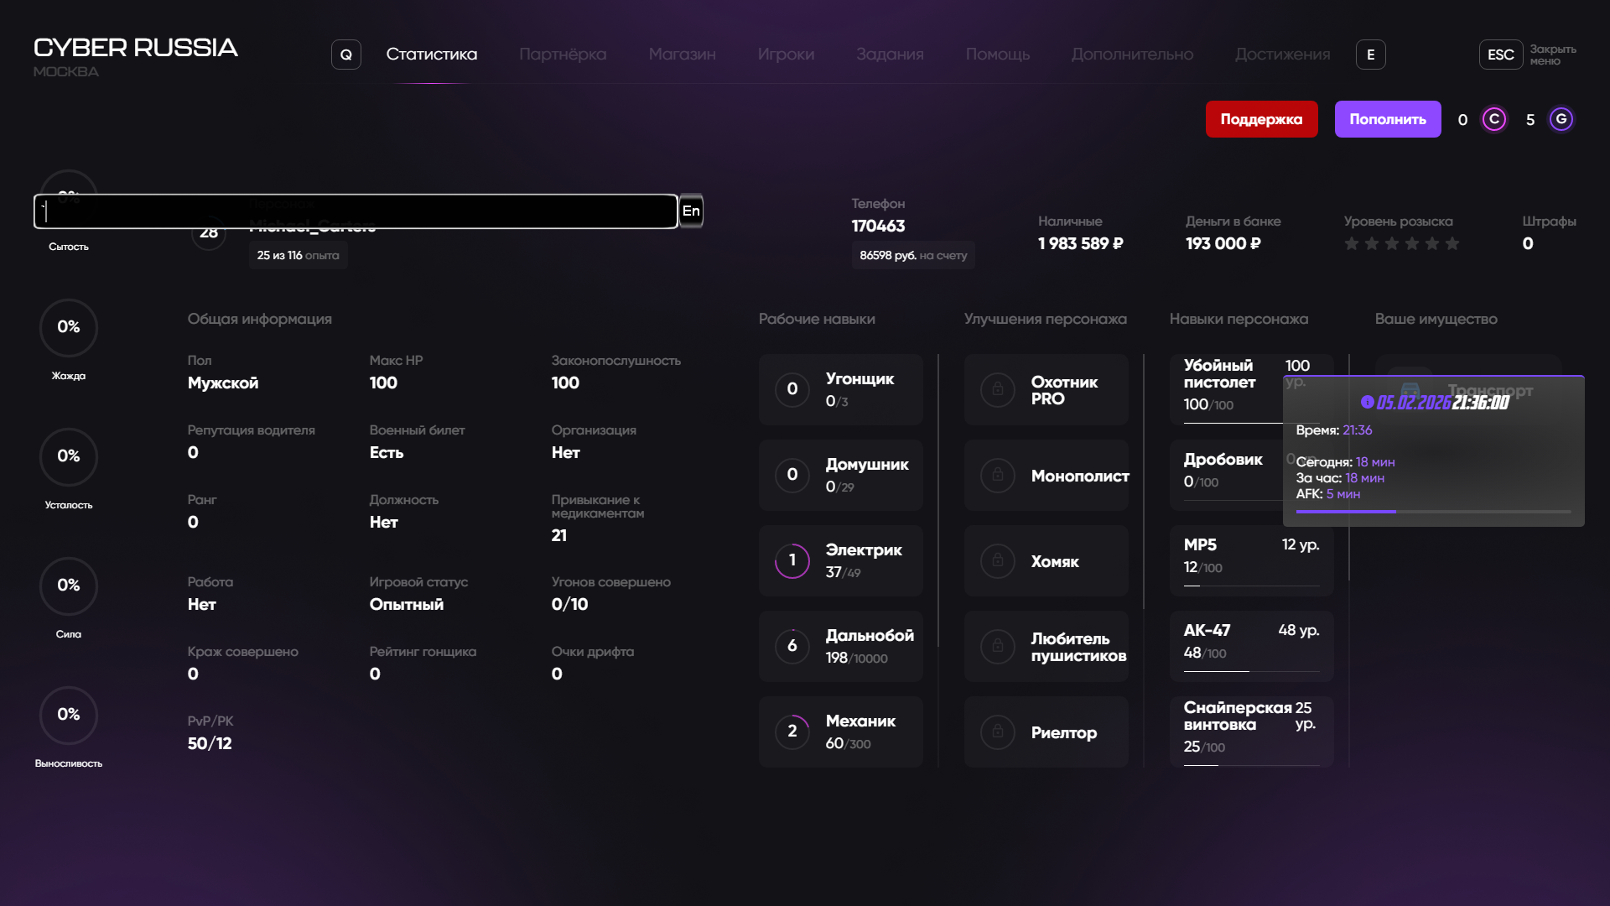The height and width of the screenshot is (906, 1610).
Task: Click the black chat input field
Action: point(356,211)
